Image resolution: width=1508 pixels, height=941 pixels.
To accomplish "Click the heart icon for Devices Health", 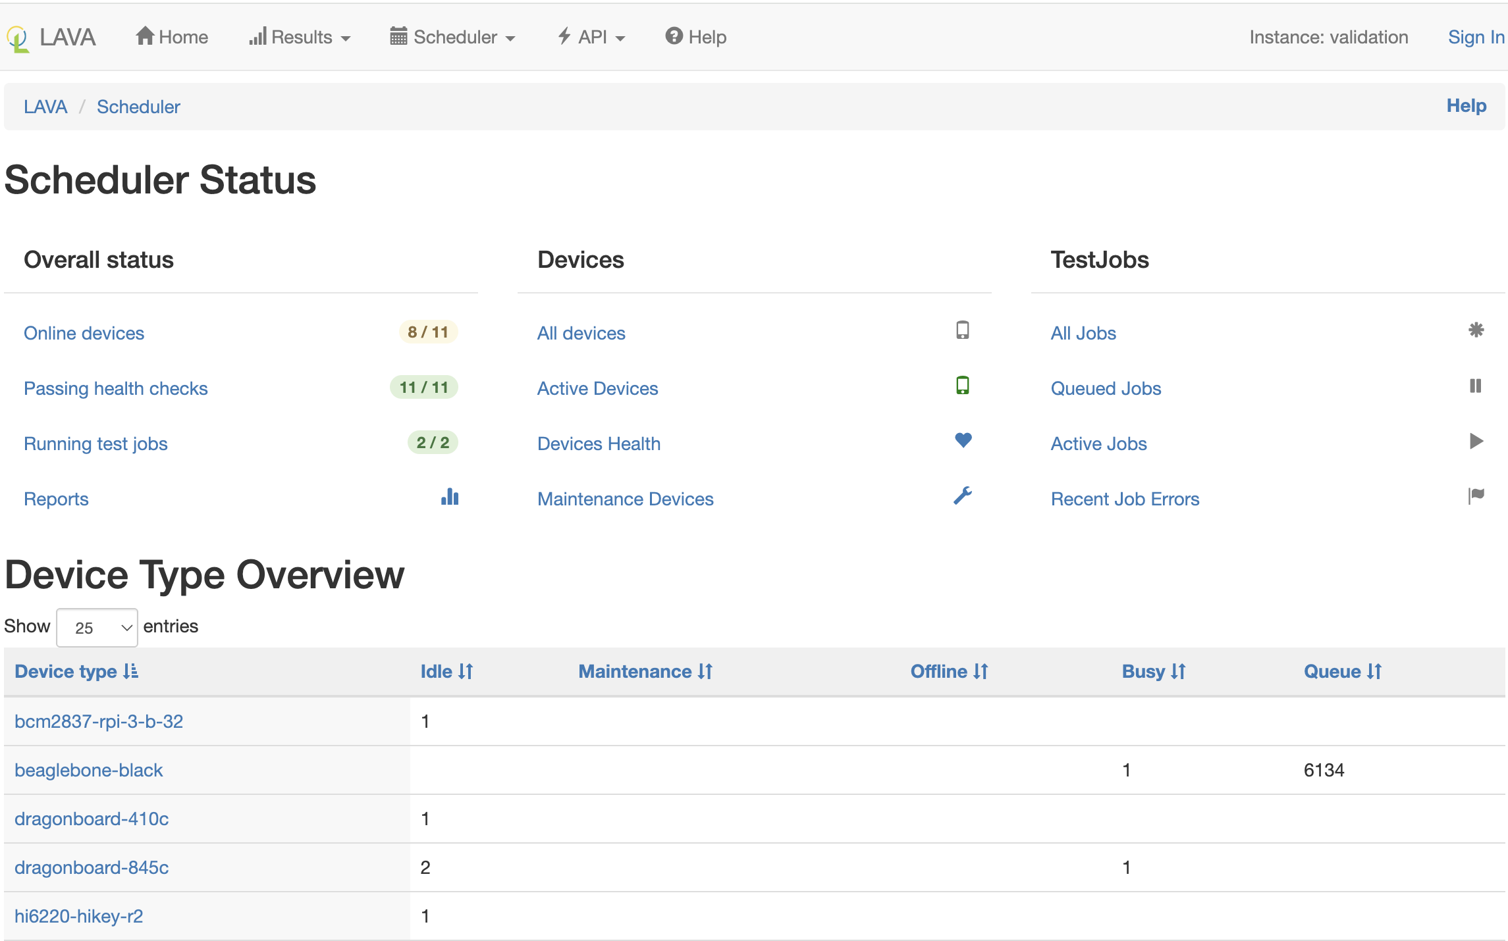I will [x=963, y=442].
